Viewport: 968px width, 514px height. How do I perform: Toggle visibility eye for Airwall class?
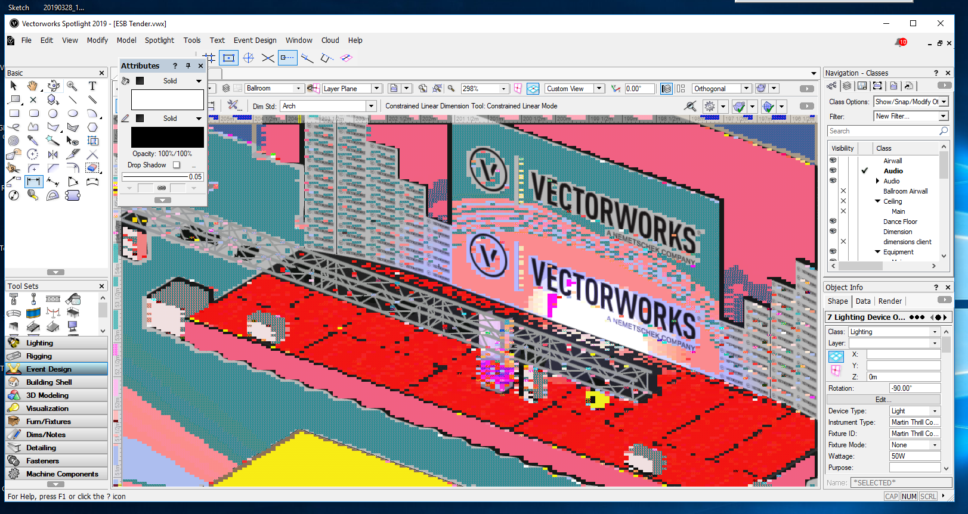[x=833, y=161]
